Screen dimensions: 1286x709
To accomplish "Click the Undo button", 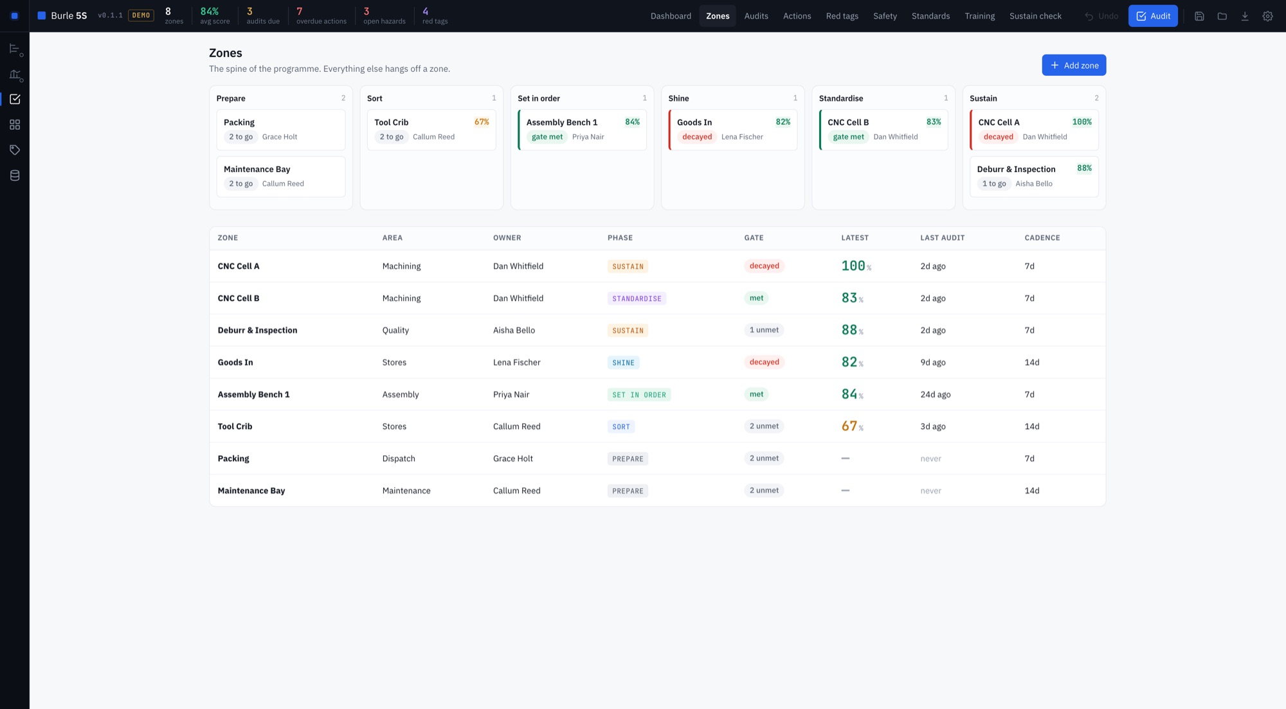I will (x=1101, y=16).
